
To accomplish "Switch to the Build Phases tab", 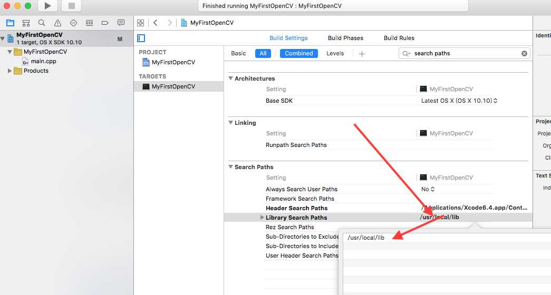I will click(x=345, y=38).
